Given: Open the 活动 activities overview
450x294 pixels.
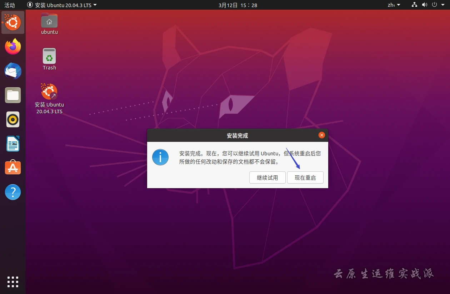Looking at the screenshot, I should point(10,5).
